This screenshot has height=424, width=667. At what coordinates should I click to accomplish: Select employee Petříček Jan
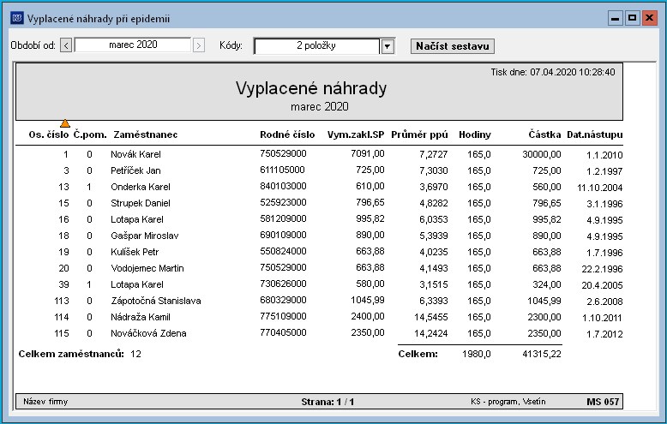coord(135,170)
